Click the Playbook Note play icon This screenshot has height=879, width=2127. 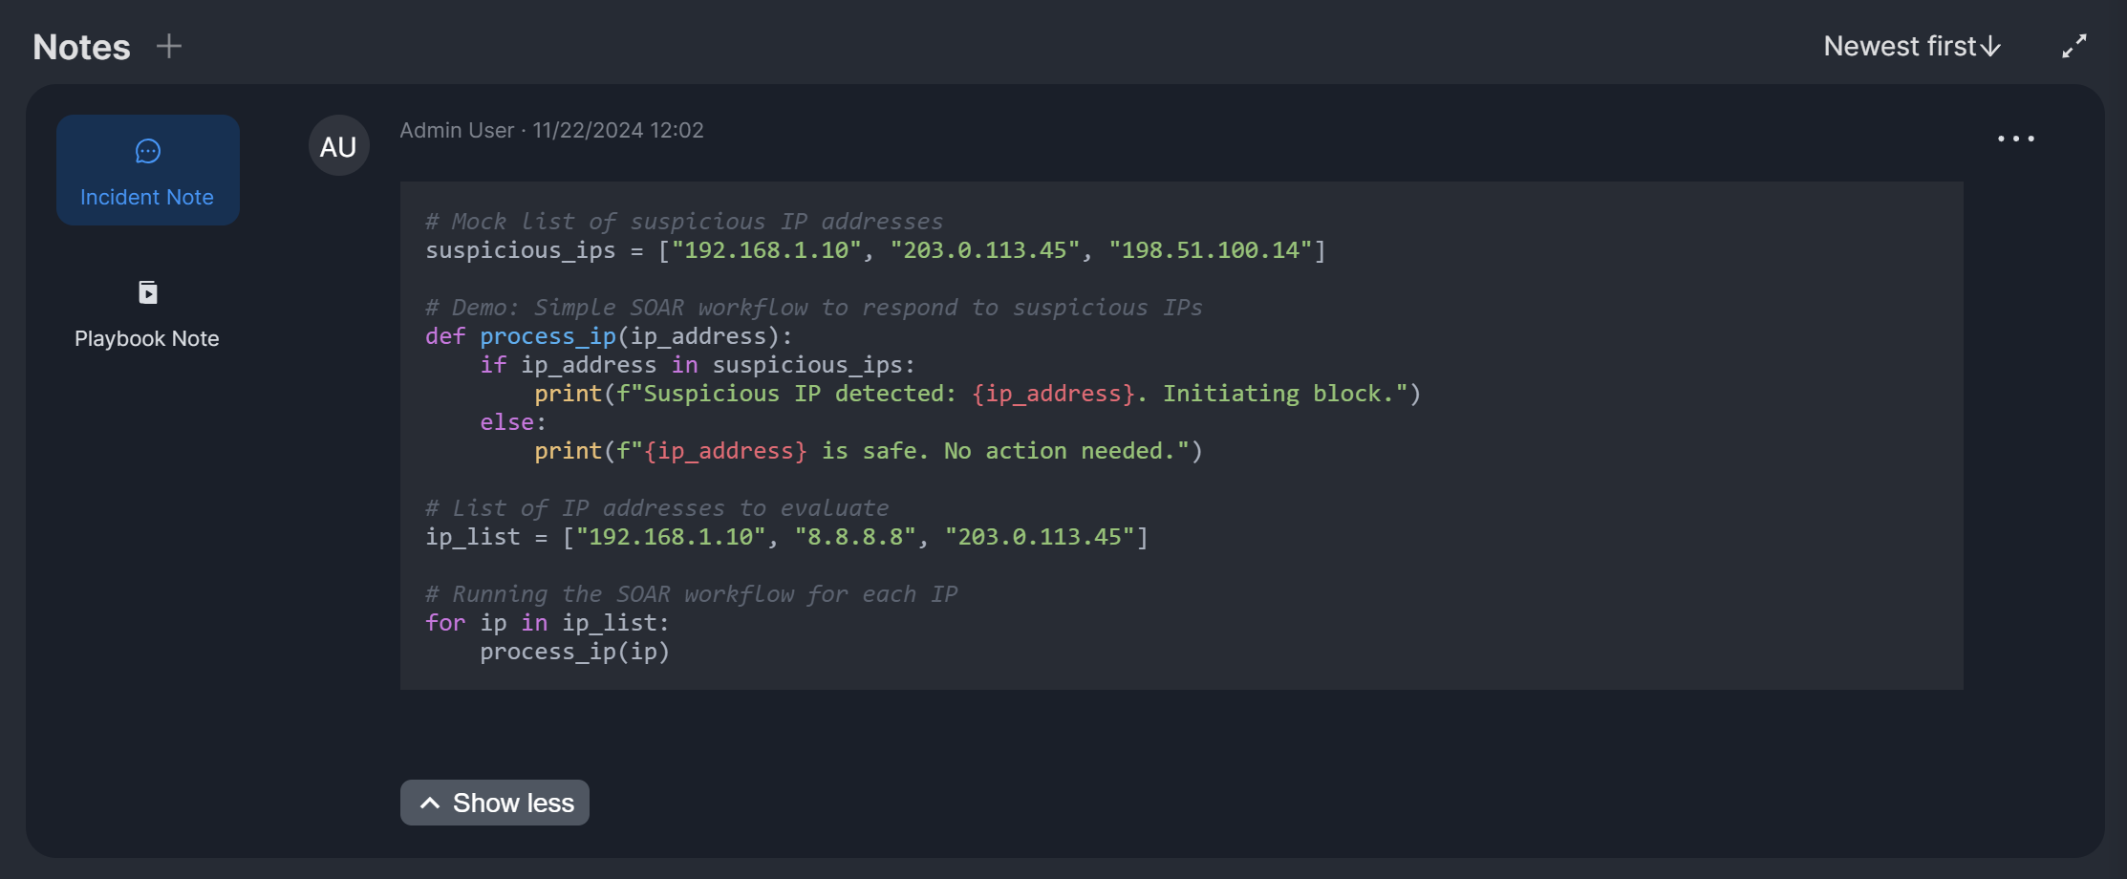coord(148,292)
